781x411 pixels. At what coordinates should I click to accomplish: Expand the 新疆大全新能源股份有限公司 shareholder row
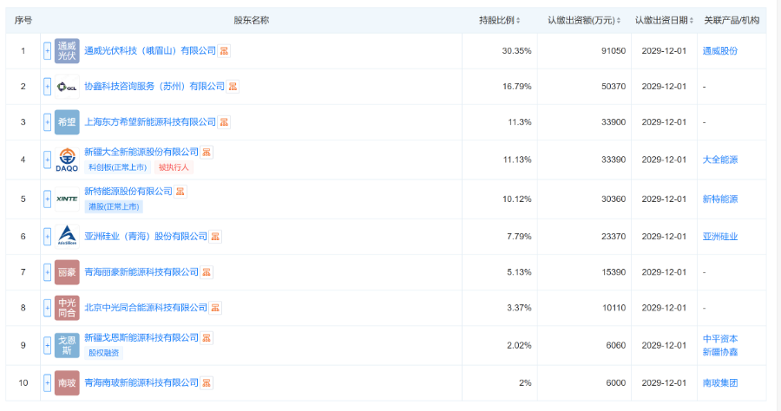point(48,160)
